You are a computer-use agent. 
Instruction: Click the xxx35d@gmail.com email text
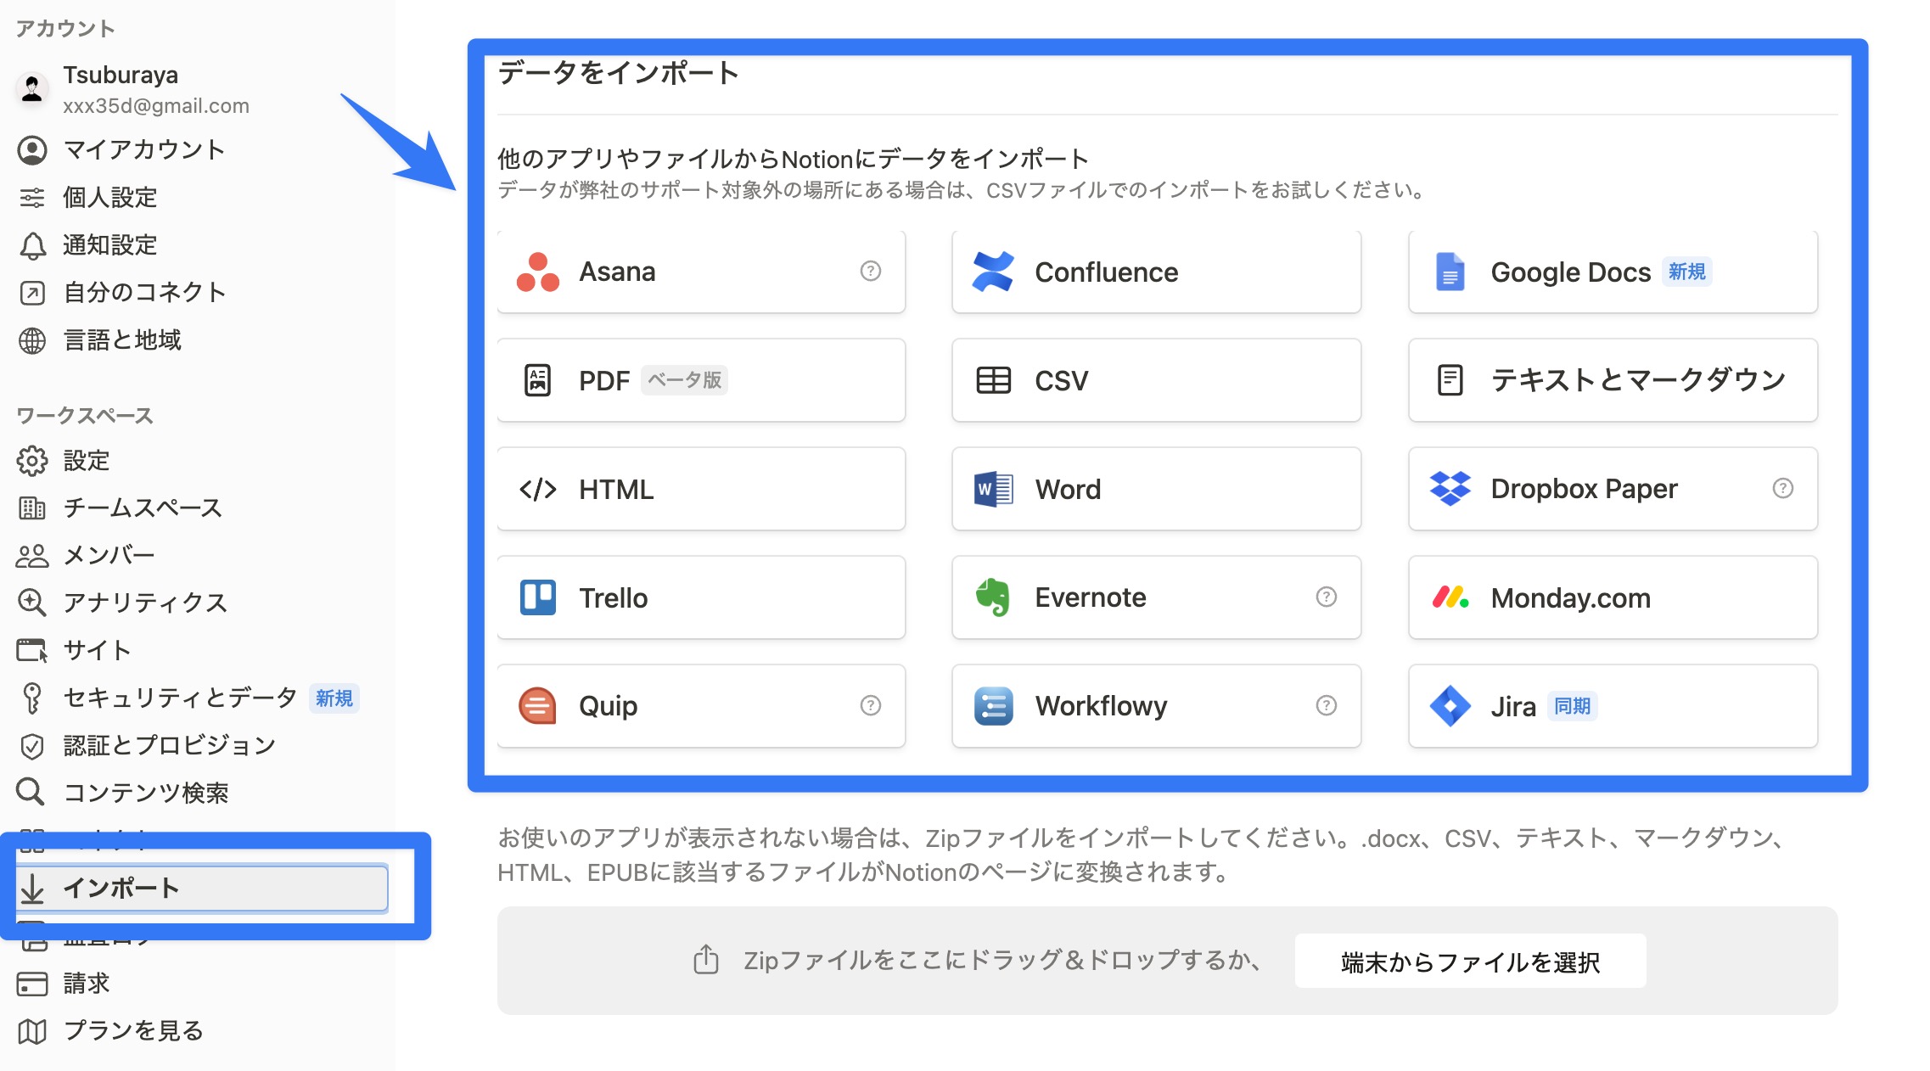pos(156,106)
